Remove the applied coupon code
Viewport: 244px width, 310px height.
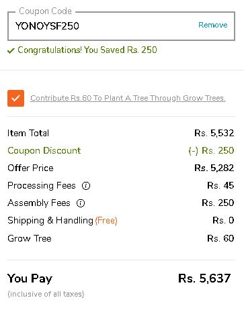pyautogui.click(x=213, y=25)
